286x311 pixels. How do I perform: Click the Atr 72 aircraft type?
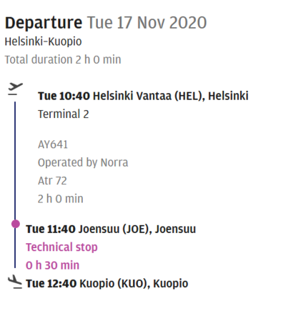(x=52, y=181)
